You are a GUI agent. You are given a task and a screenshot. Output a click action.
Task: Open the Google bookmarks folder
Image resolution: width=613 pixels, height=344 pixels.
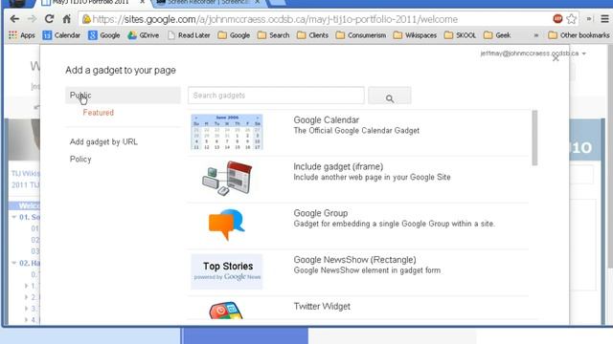234,35
